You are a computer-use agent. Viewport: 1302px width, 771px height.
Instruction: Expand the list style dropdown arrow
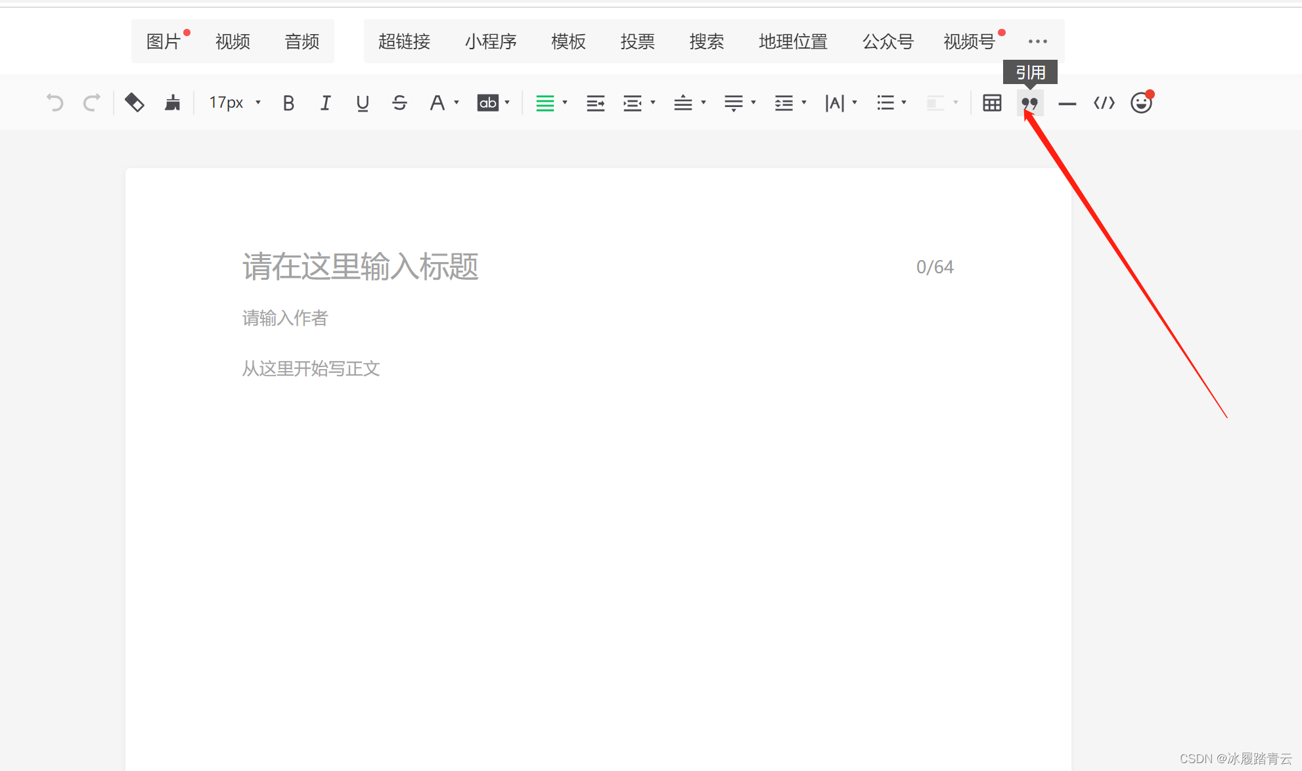coord(905,103)
